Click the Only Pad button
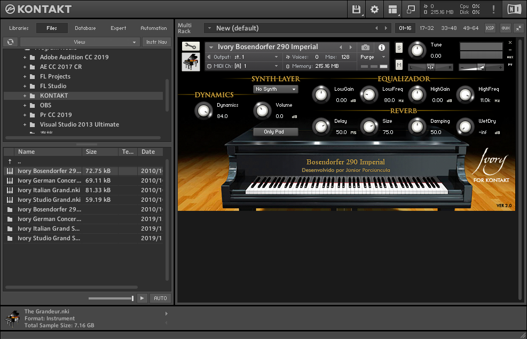This screenshot has height=339, width=527. [274, 132]
